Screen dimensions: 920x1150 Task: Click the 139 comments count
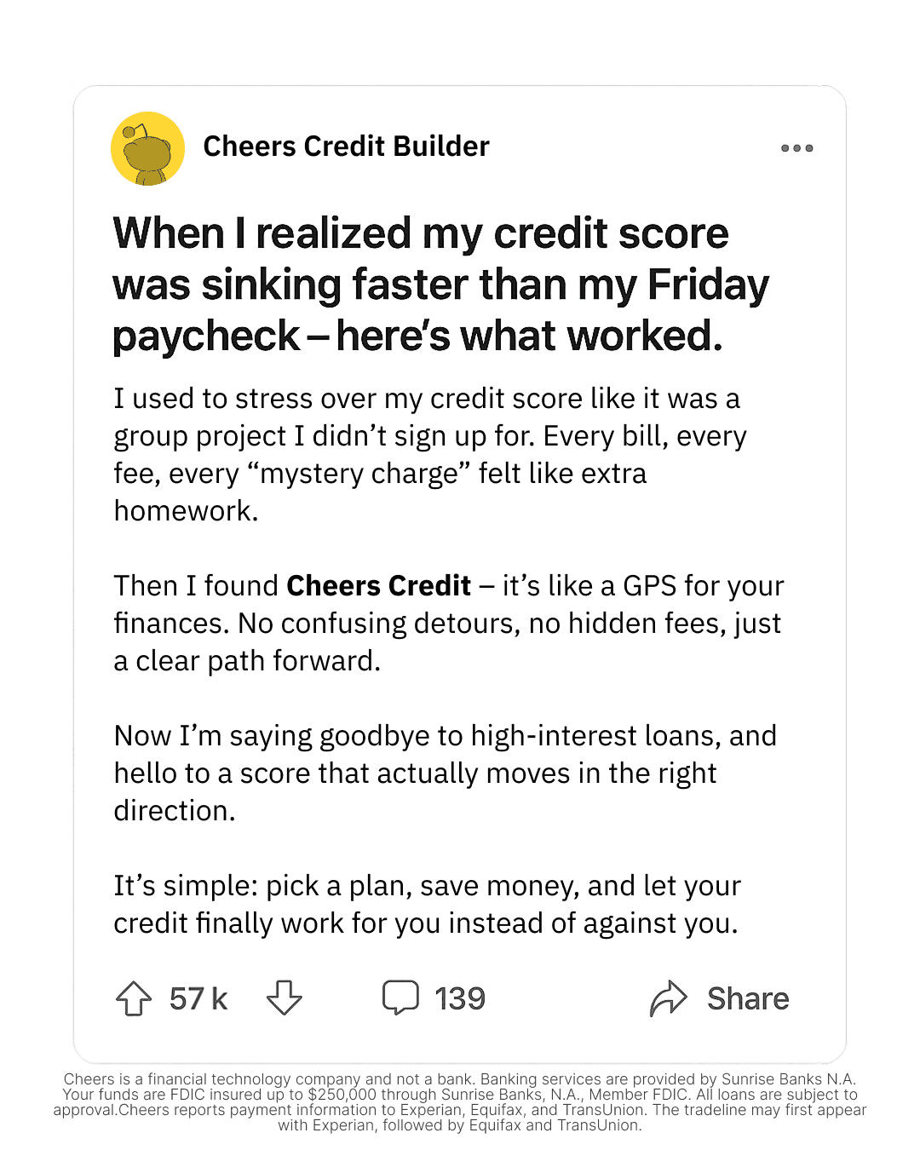coord(460,998)
